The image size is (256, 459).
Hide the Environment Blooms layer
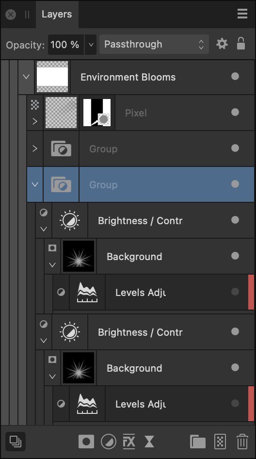(x=235, y=76)
